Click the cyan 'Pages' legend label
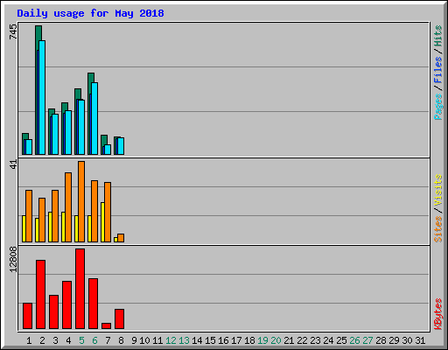The height and width of the screenshot is (350, 448). (437, 107)
